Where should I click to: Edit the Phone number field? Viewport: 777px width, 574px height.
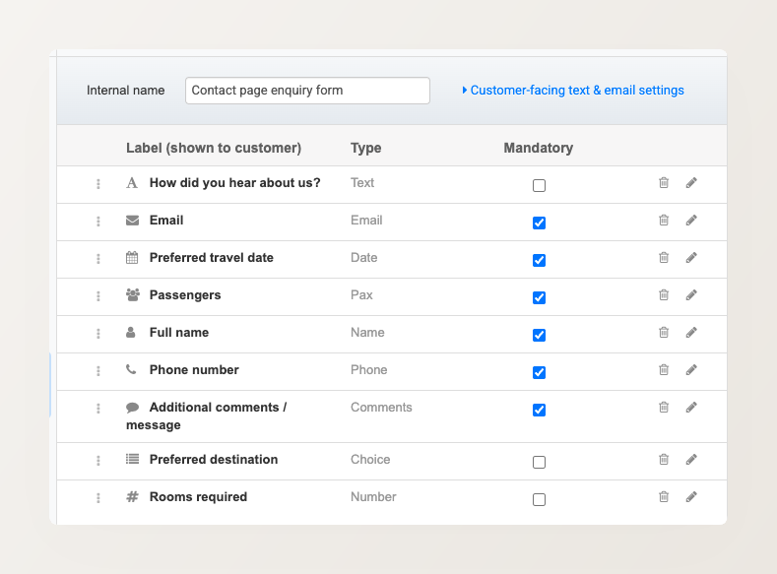coord(691,370)
